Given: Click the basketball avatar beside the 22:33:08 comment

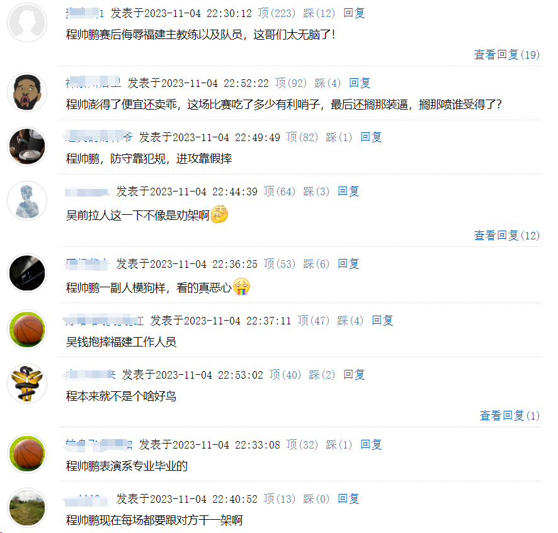Looking at the screenshot, I should coord(27,453).
